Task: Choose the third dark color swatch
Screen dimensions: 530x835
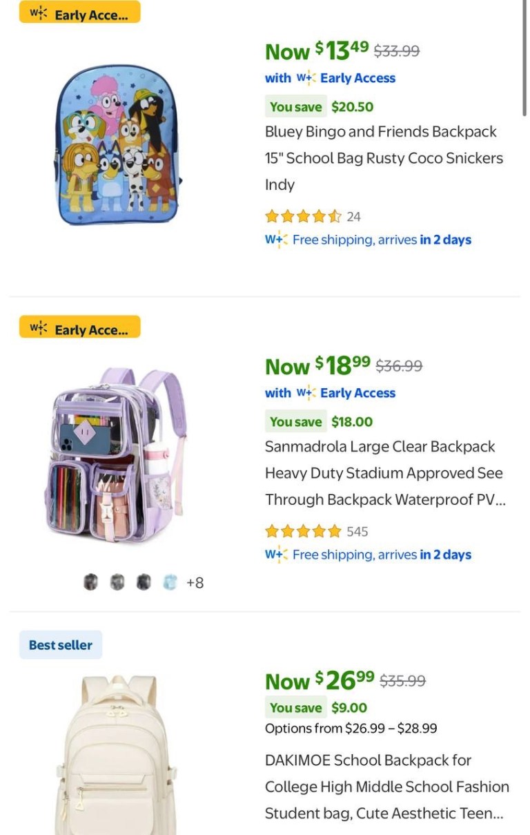Action: point(144,582)
